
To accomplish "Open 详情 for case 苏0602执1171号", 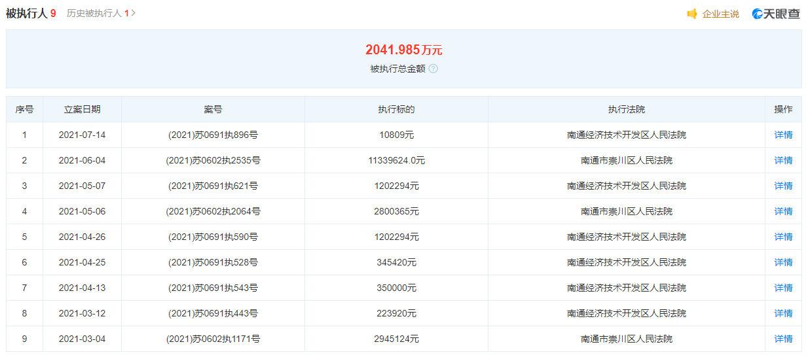I will [783, 339].
